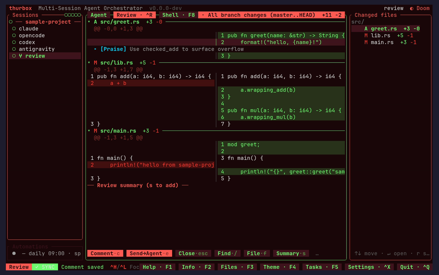Open Help F1 in status bar

point(157,267)
